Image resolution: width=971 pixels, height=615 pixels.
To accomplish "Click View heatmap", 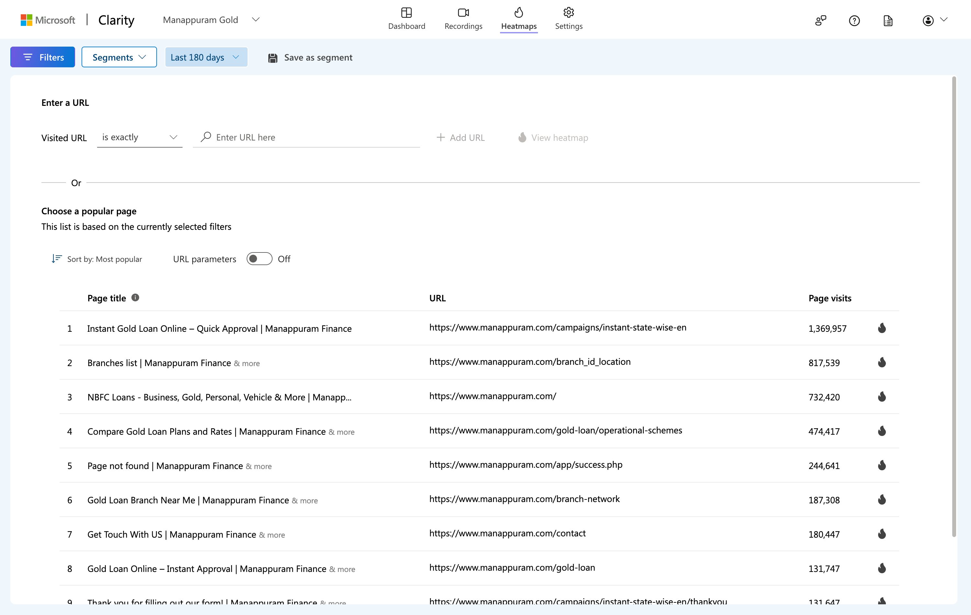I will click(553, 138).
